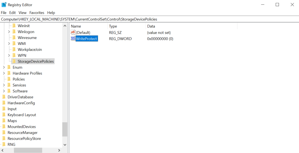Select the (Default) value name
Viewport: 299px width, 153px height.
click(x=83, y=33)
